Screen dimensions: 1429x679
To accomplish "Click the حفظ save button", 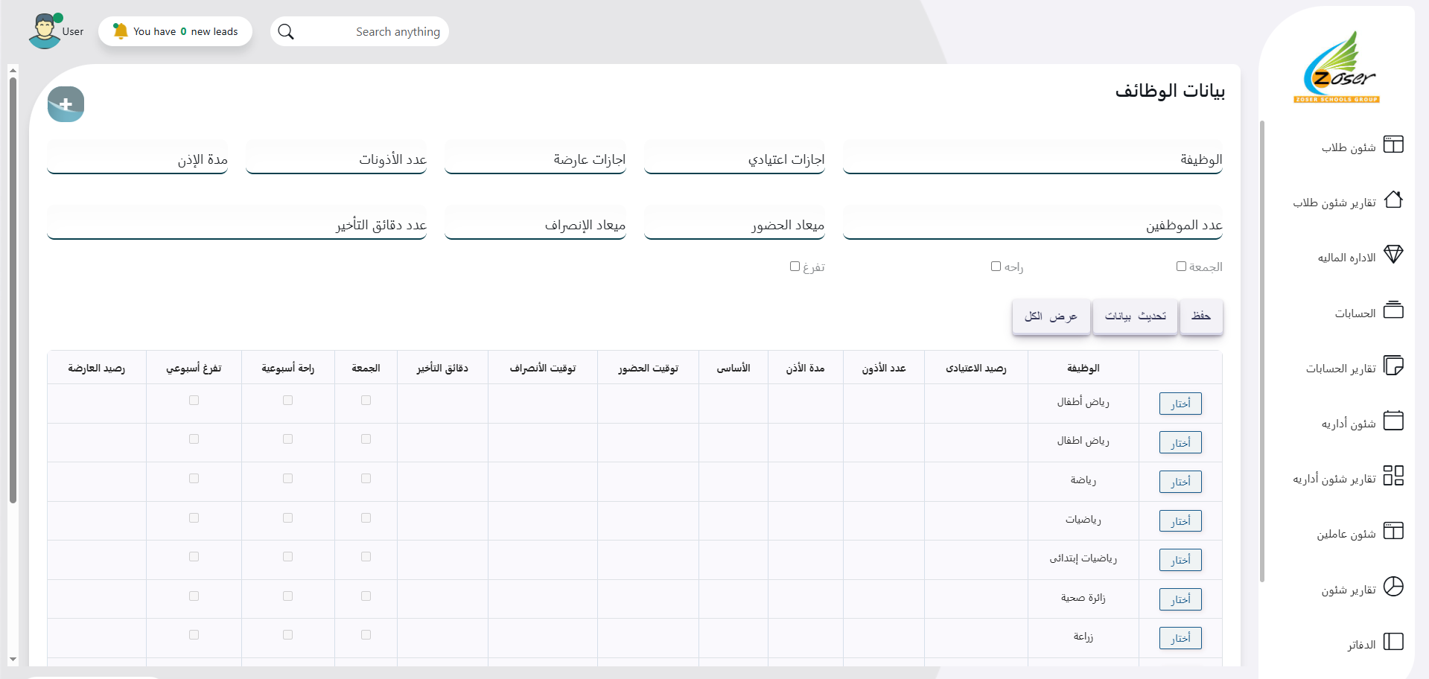I will tap(1200, 316).
